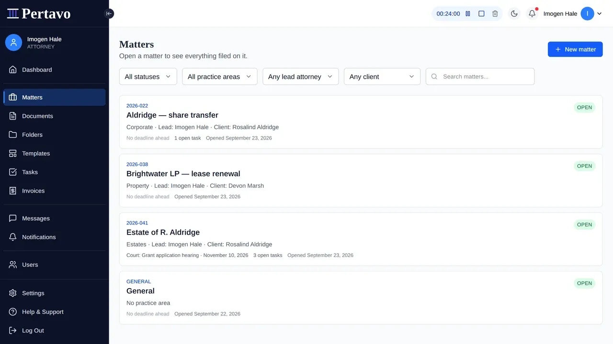Expand the user menu chevron beside the avatar
613x344 pixels.
[599, 14]
